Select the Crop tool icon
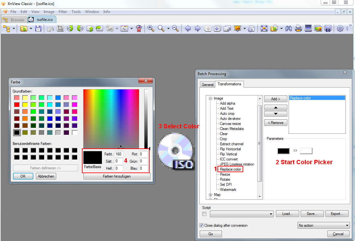The height and width of the screenshot is (241, 355). tap(60, 29)
